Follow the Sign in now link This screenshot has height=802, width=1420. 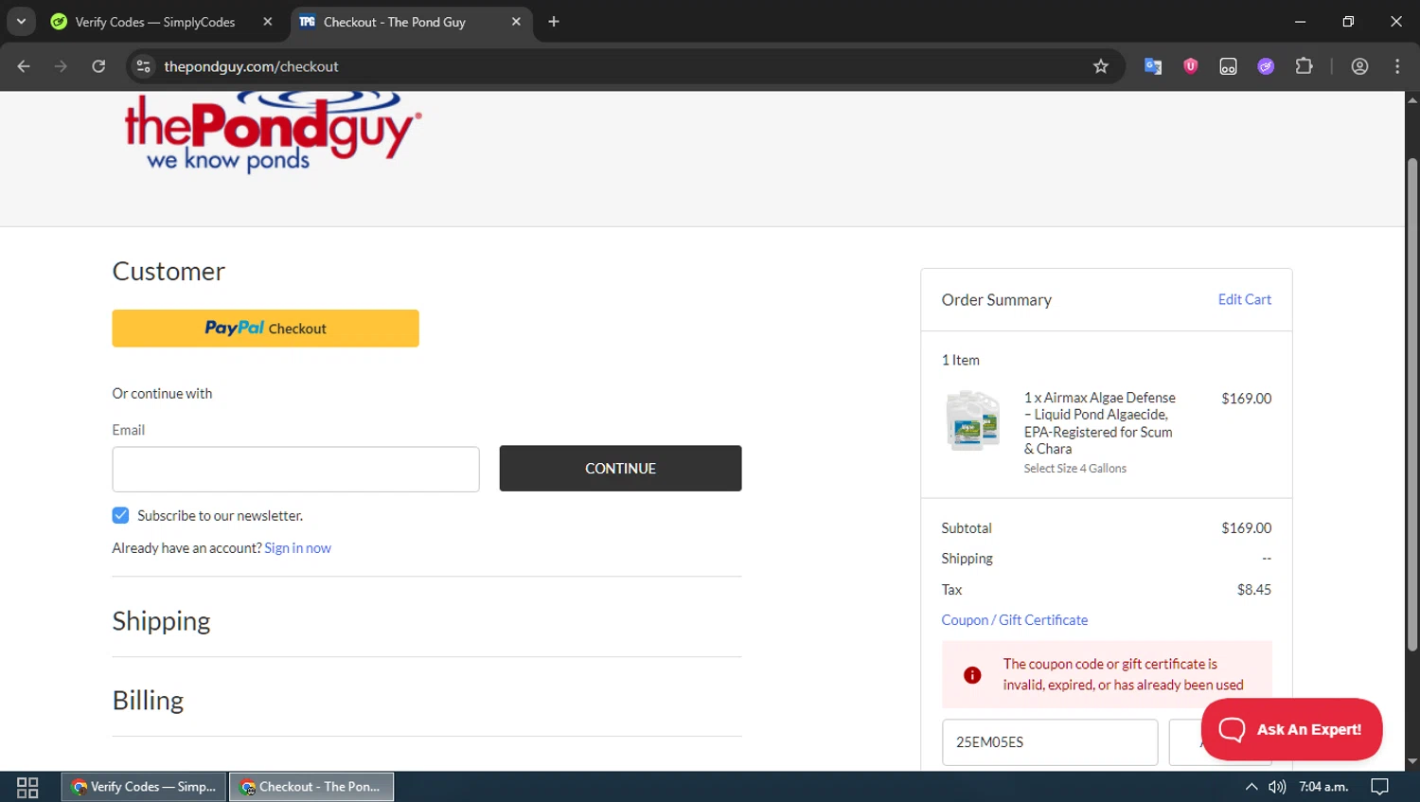(297, 548)
